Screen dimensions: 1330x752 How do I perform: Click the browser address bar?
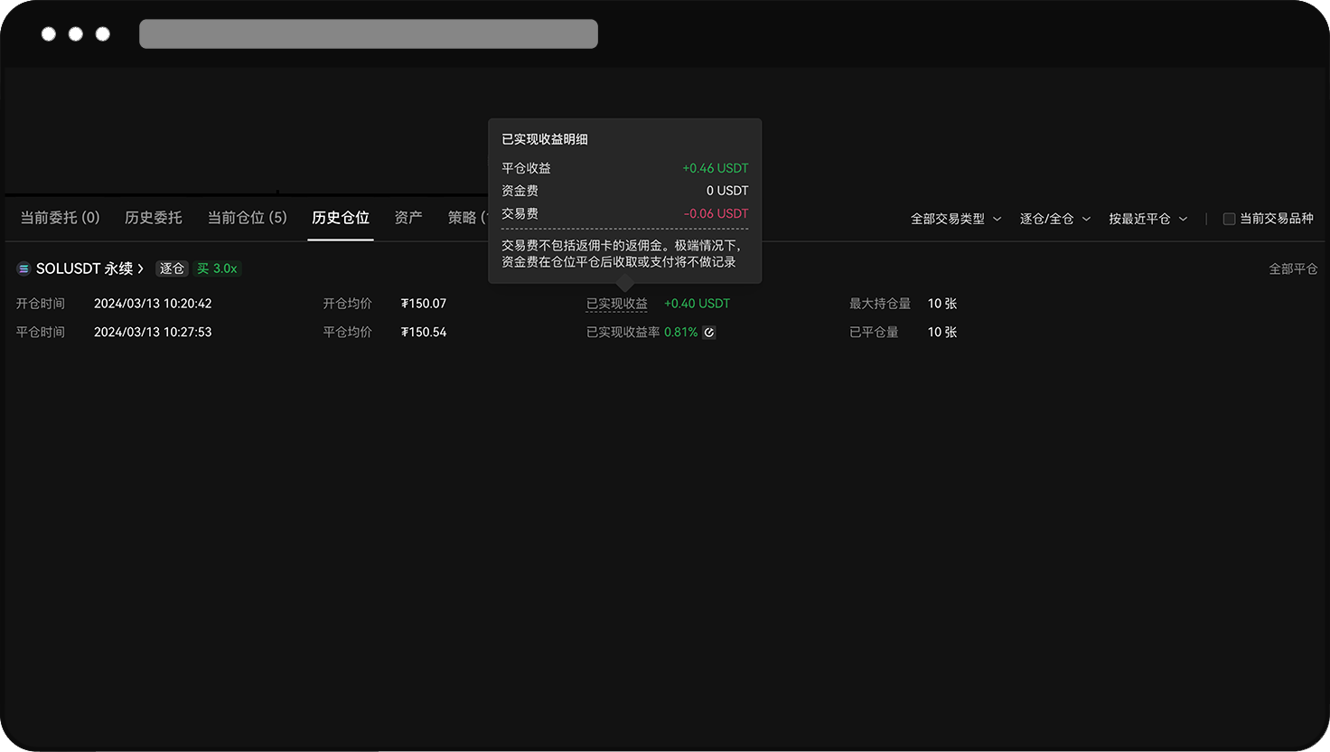[368, 33]
